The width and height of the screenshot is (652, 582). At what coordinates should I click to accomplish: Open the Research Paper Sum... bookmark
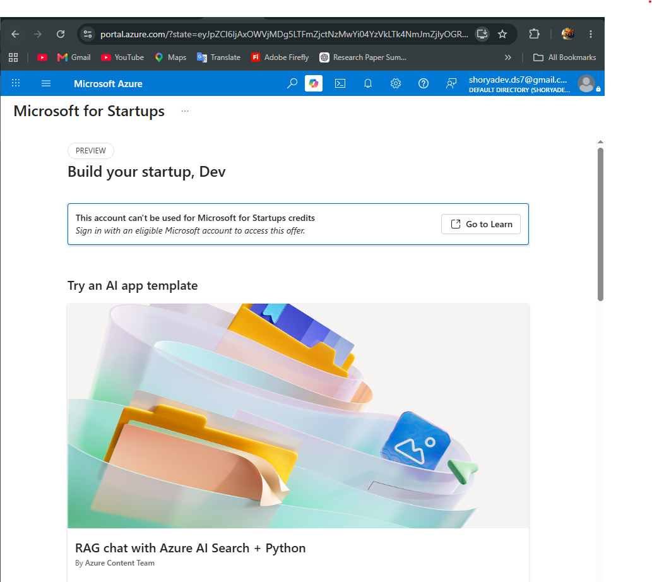click(363, 57)
